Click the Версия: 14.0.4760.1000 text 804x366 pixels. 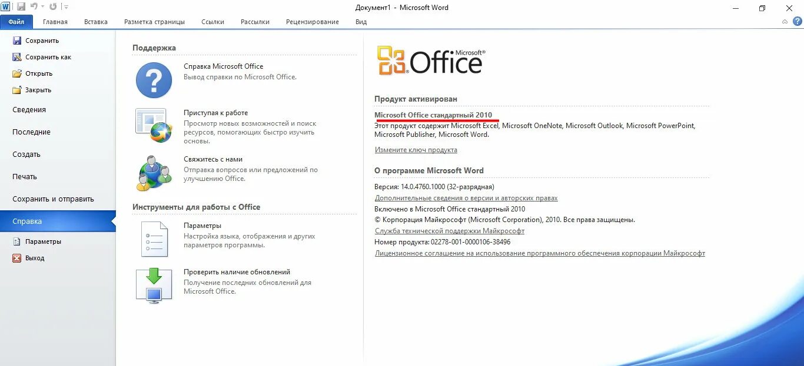[434, 187]
